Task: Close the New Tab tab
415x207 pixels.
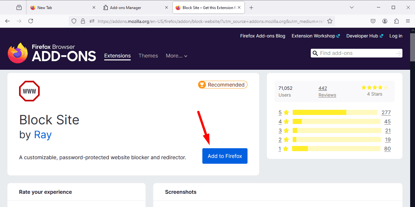Action: pos(94,7)
